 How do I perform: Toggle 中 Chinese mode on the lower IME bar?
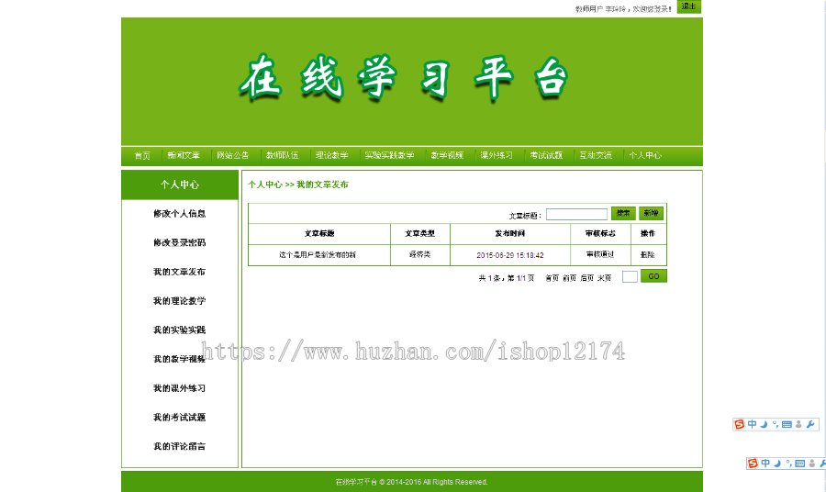pyautogui.click(x=765, y=463)
